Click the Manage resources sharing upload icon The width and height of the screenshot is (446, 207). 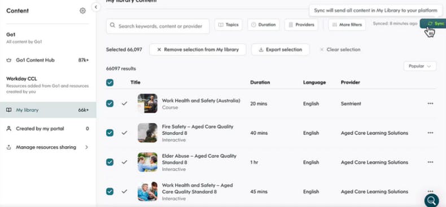[9, 147]
